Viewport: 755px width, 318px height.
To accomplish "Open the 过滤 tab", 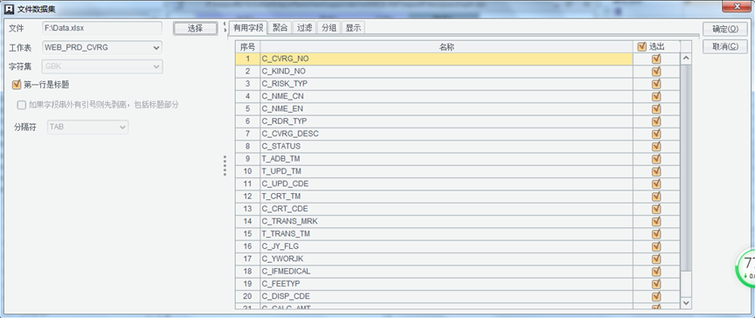I will point(304,28).
